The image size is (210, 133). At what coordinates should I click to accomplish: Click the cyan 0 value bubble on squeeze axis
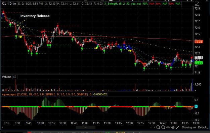tap(196, 106)
